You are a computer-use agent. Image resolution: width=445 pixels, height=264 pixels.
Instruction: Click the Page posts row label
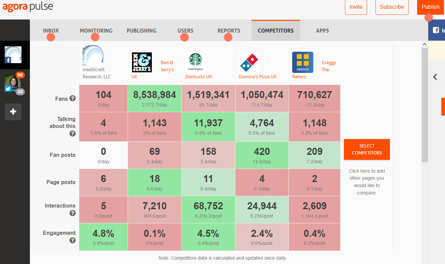point(61,182)
